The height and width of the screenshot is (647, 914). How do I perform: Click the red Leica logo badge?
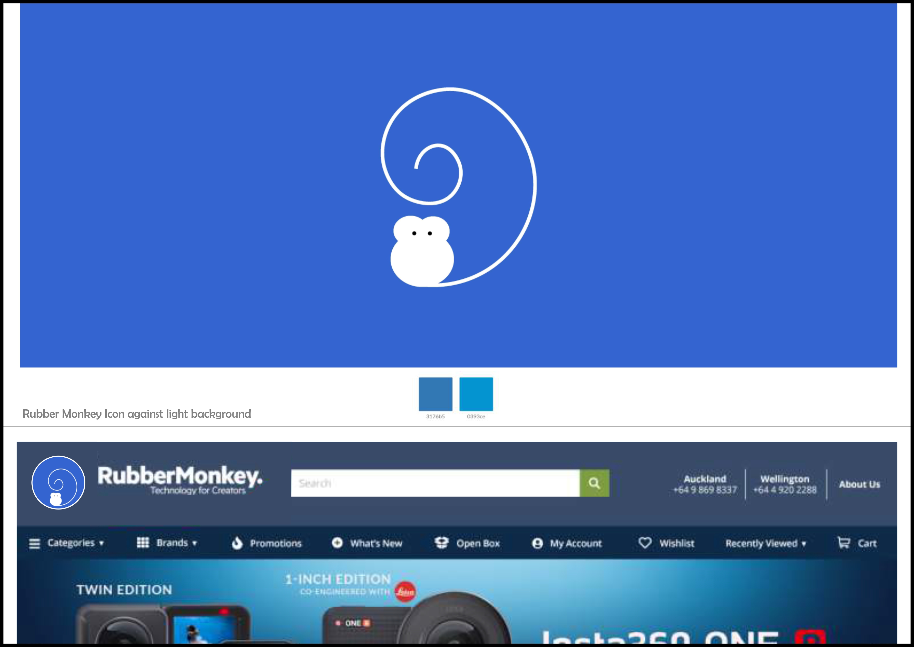405,592
